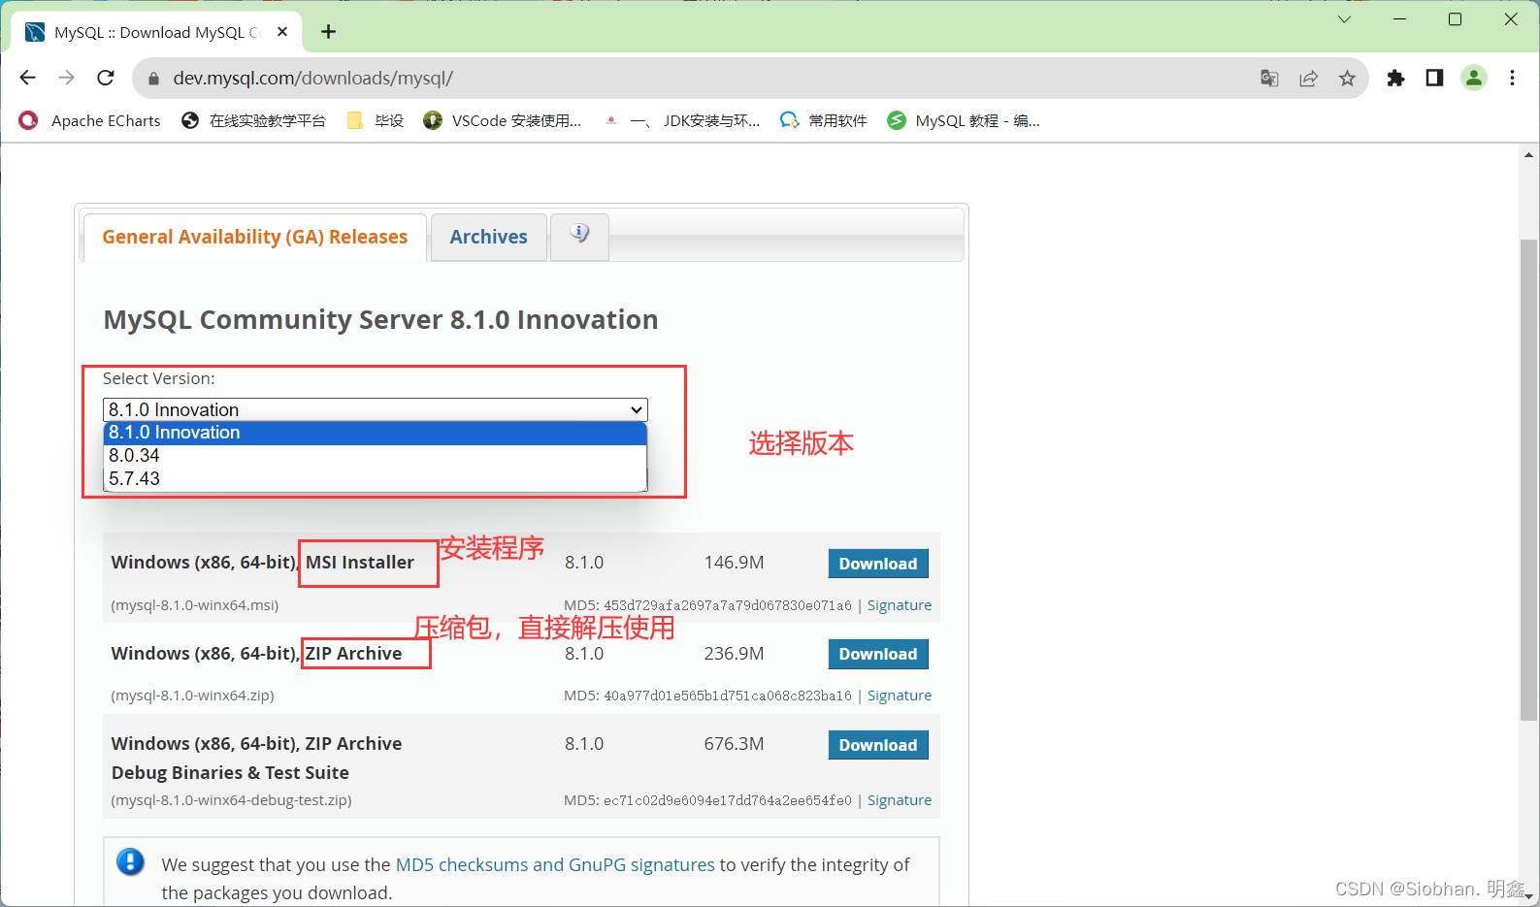
Task: View site info via lock icon
Action: 152,79
